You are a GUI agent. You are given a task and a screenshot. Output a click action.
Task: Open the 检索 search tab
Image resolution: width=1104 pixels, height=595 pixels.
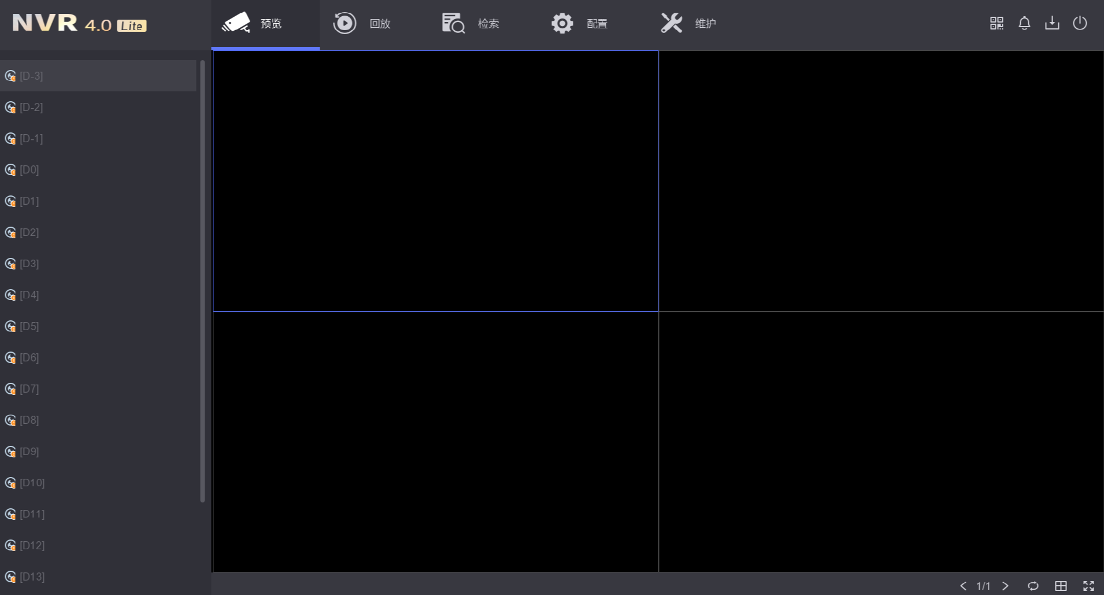[471, 24]
